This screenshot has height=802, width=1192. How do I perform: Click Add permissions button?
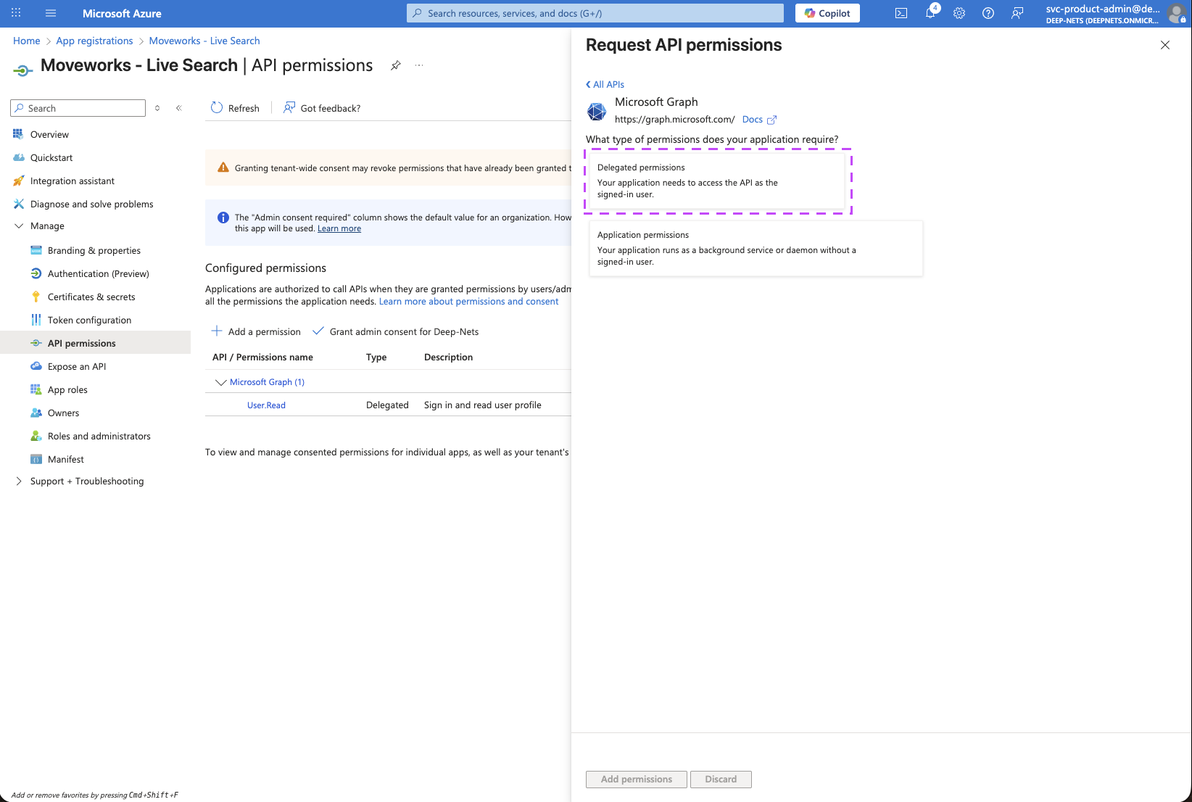point(637,780)
